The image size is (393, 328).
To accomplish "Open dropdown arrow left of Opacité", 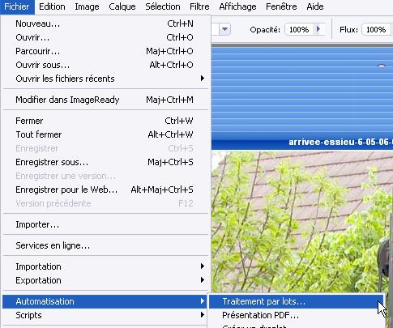I will click(x=224, y=29).
